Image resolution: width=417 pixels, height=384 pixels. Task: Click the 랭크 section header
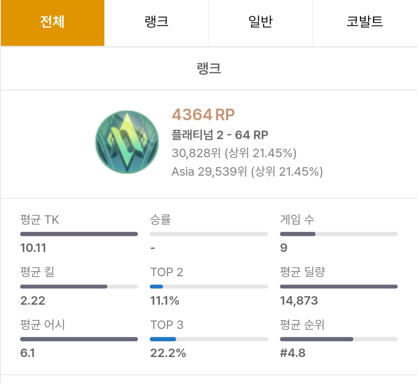pos(208,69)
